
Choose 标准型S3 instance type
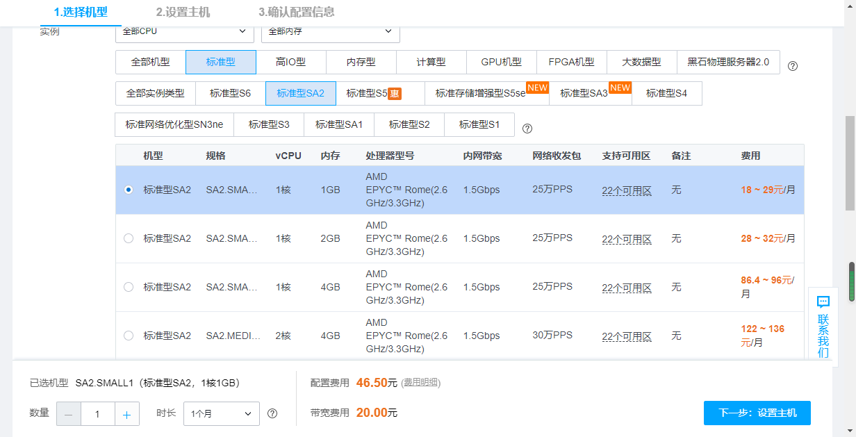(x=269, y=125)
